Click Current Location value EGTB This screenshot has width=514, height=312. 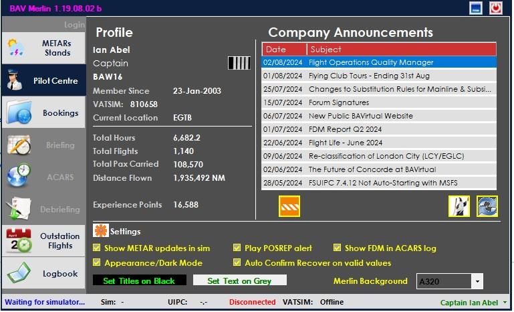(x=182, y=118)
